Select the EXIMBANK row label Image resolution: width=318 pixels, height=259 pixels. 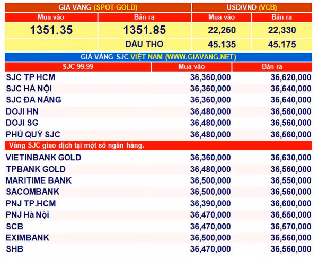click(x=28, y=238)
